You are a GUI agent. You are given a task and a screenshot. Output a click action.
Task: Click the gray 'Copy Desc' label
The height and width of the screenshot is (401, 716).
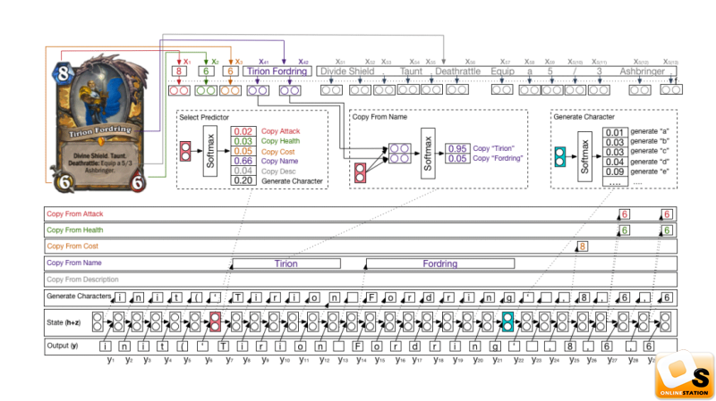coord(278,171)
